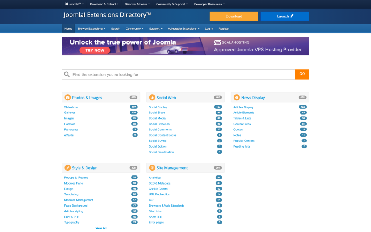This screenshot has width=371, height=232.
Task: Click the blue Launch button
Action: click(285, 16)
